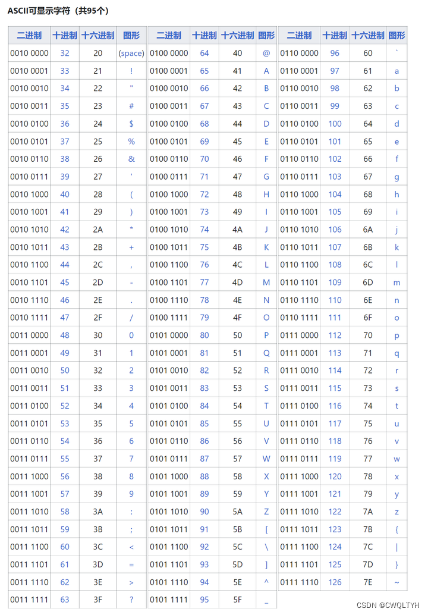Click the decimal link 42
Screen dimensions: 428x615
[x=65, y=230]
